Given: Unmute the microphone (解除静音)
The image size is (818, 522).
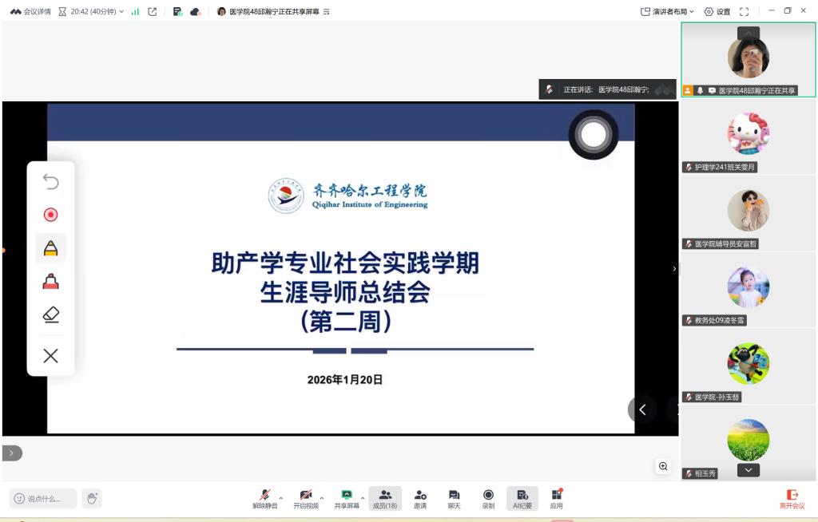Looking at the screenshot, I should 264,498.
